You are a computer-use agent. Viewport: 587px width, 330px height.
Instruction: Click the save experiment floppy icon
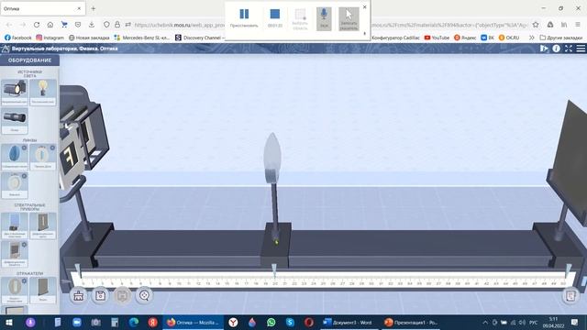point(100,295)
